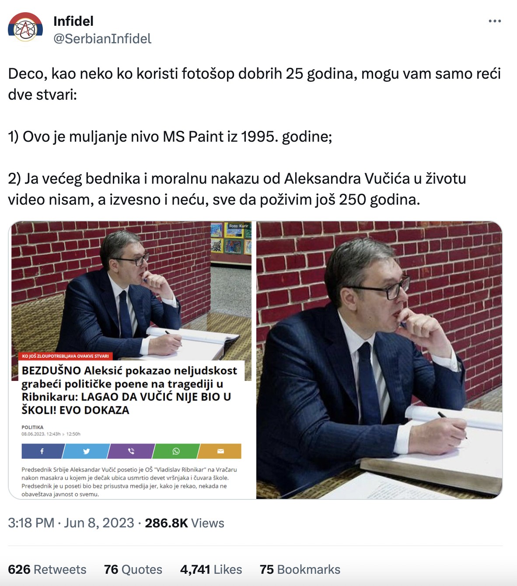517x586 pixels.
Task: Click the 3:18 PM Jun 8, 2023 timestamp
Action: [x=71, y=523]
